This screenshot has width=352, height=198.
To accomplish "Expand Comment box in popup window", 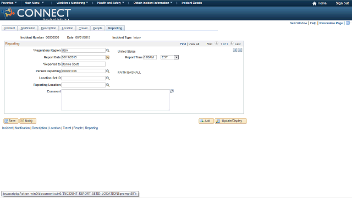I will (x=172, y=91).
